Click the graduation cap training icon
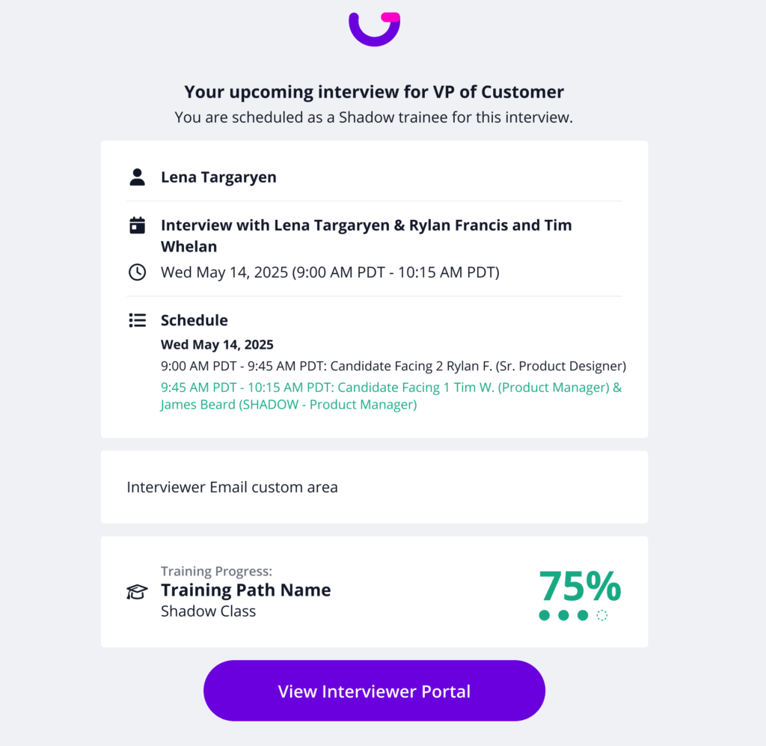 (x=138, y=592)
